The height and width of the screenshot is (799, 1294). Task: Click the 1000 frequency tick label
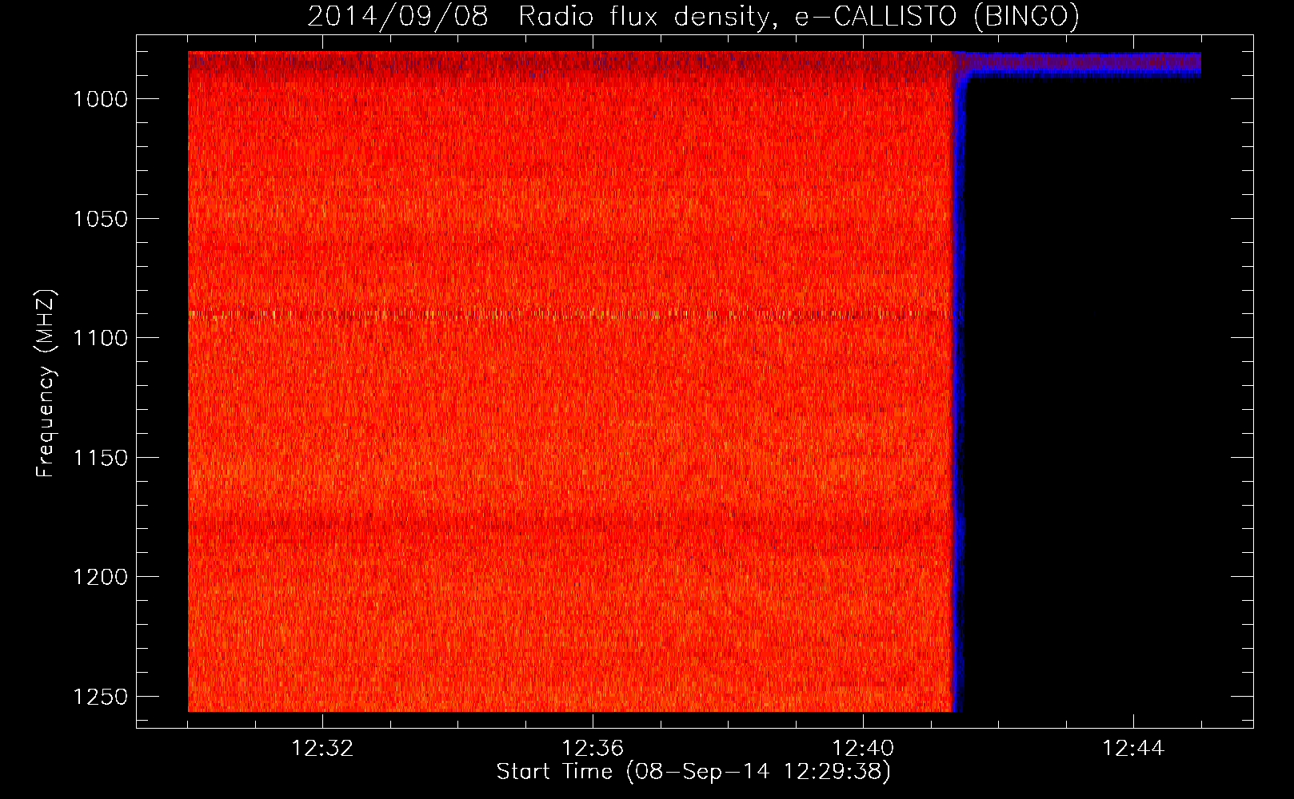point(100,99)
